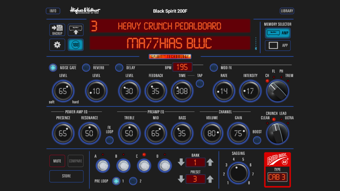Click the STORE button
Viewport: 340px width, 191px height.
[x=66, y=176]
